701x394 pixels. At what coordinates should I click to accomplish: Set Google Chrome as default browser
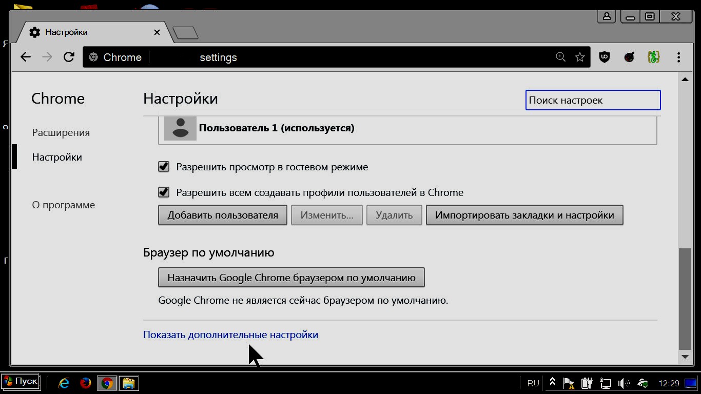point(291,278)
